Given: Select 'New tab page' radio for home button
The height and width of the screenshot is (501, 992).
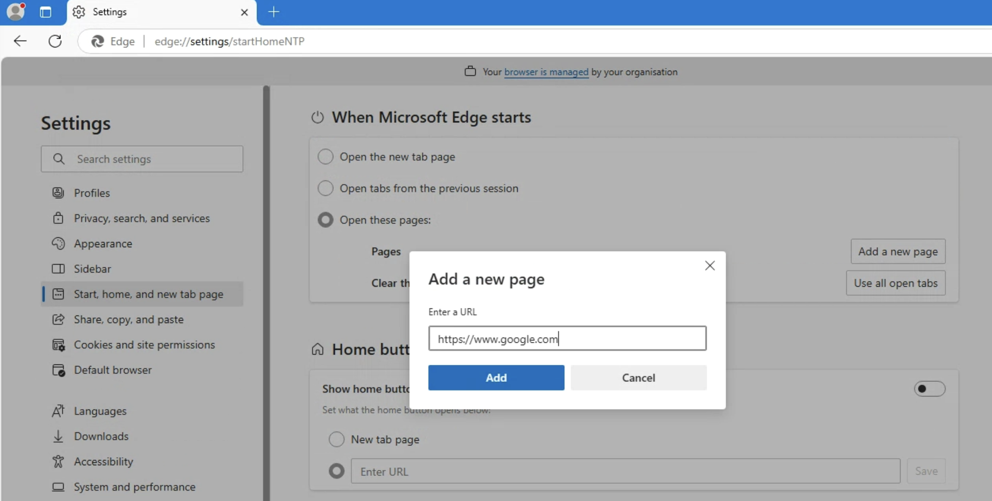Looking at the screenshot, I should point(336,439).
